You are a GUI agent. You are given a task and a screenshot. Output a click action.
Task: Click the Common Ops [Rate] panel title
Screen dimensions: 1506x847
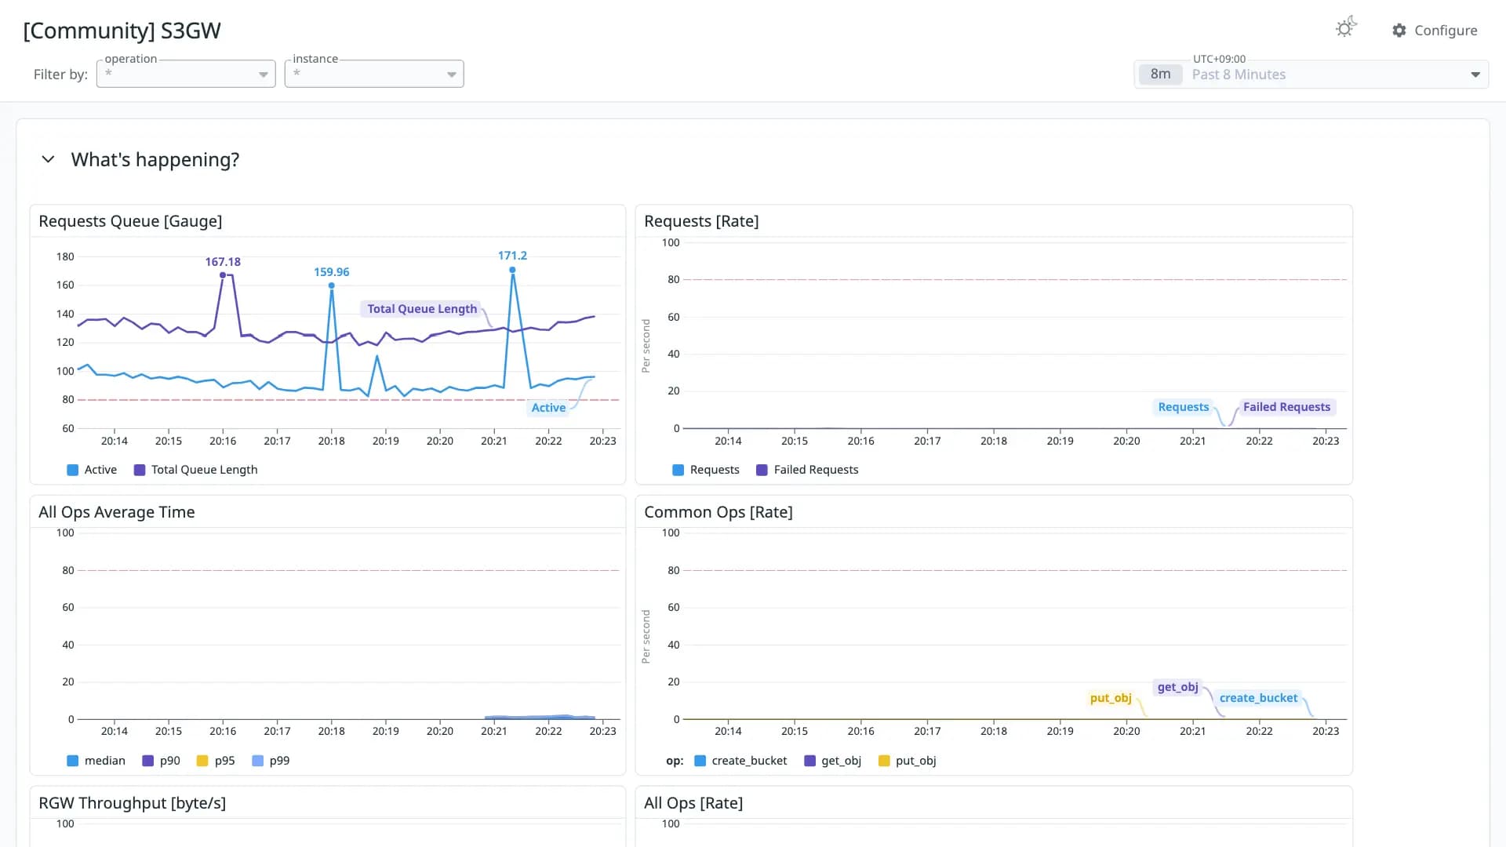click(x=718, y=512)
